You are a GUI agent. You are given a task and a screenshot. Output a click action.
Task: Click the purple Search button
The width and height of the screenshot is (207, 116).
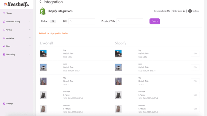(154, 21)
